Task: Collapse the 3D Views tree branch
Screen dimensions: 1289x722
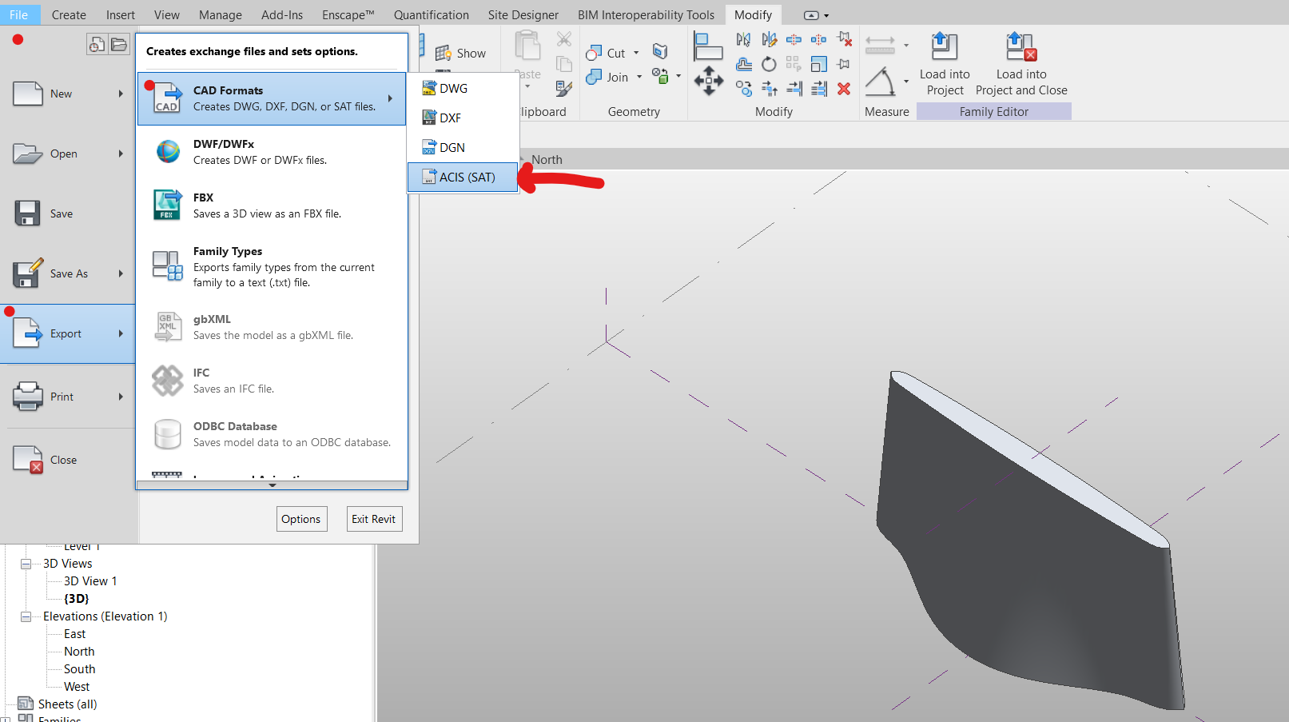Action: coord(25,563)
